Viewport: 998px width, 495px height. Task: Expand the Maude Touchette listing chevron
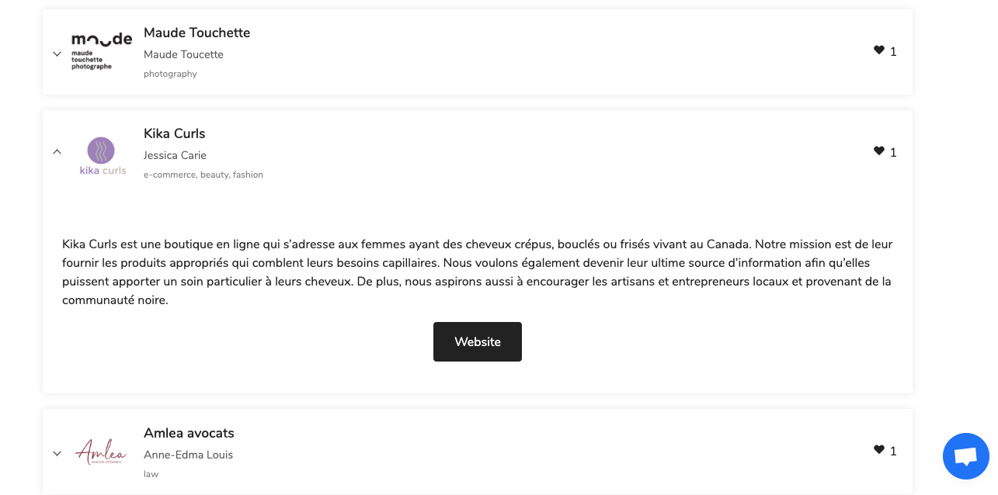click(x=57, y=54)
